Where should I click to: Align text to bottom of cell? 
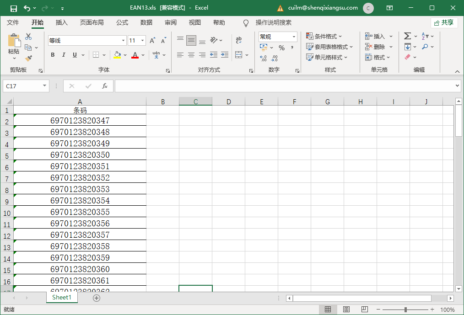[x=202, y=42]
